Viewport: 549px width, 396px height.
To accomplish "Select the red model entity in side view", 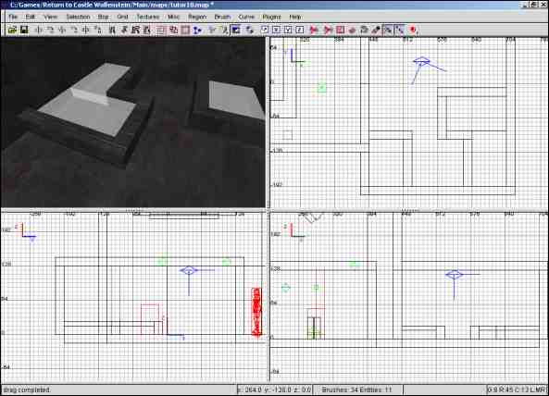I will tap(256, 312).
